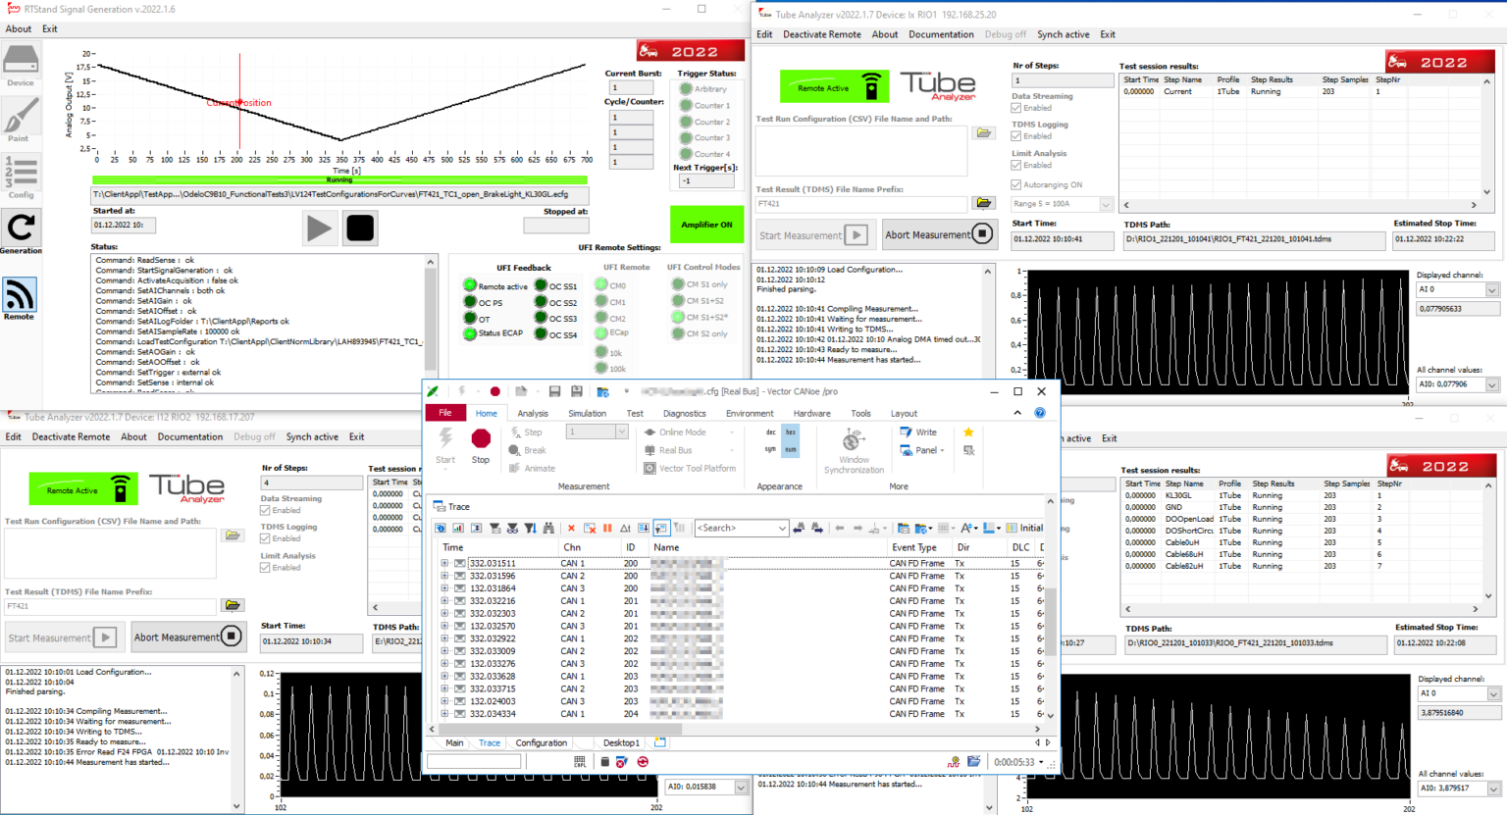The height and width of the screenshot is (815, 1507).
Task: Click the Write button in CANoe ribbon
Action: click(918, 433)
